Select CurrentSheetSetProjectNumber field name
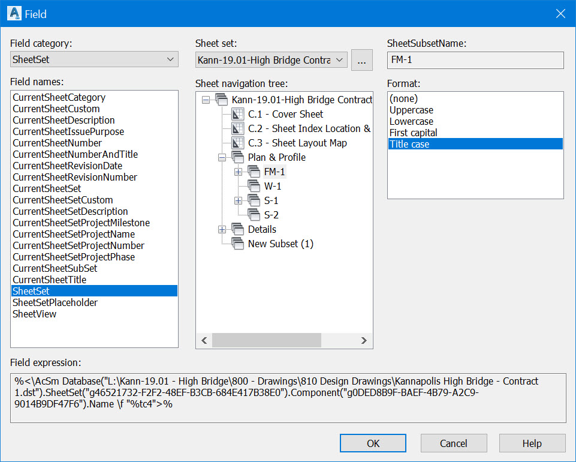 [95, 246]
